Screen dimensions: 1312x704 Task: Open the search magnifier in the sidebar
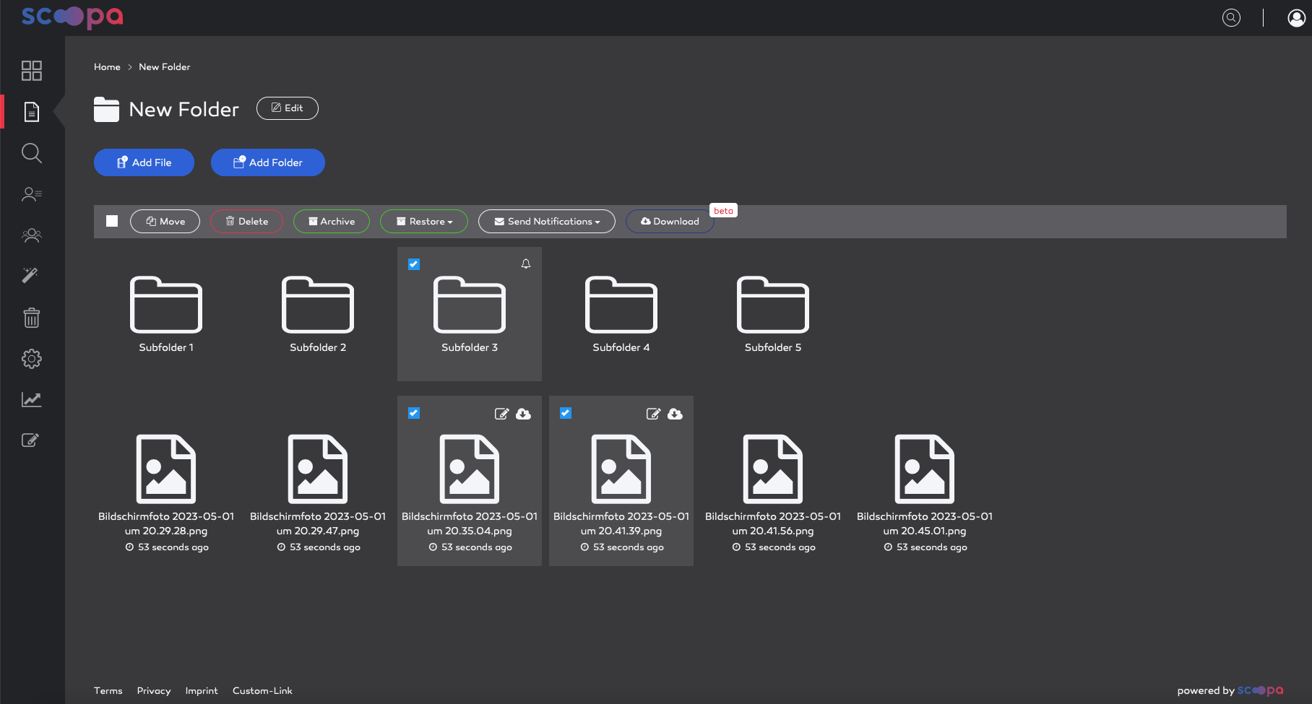[x=32, y=153]
